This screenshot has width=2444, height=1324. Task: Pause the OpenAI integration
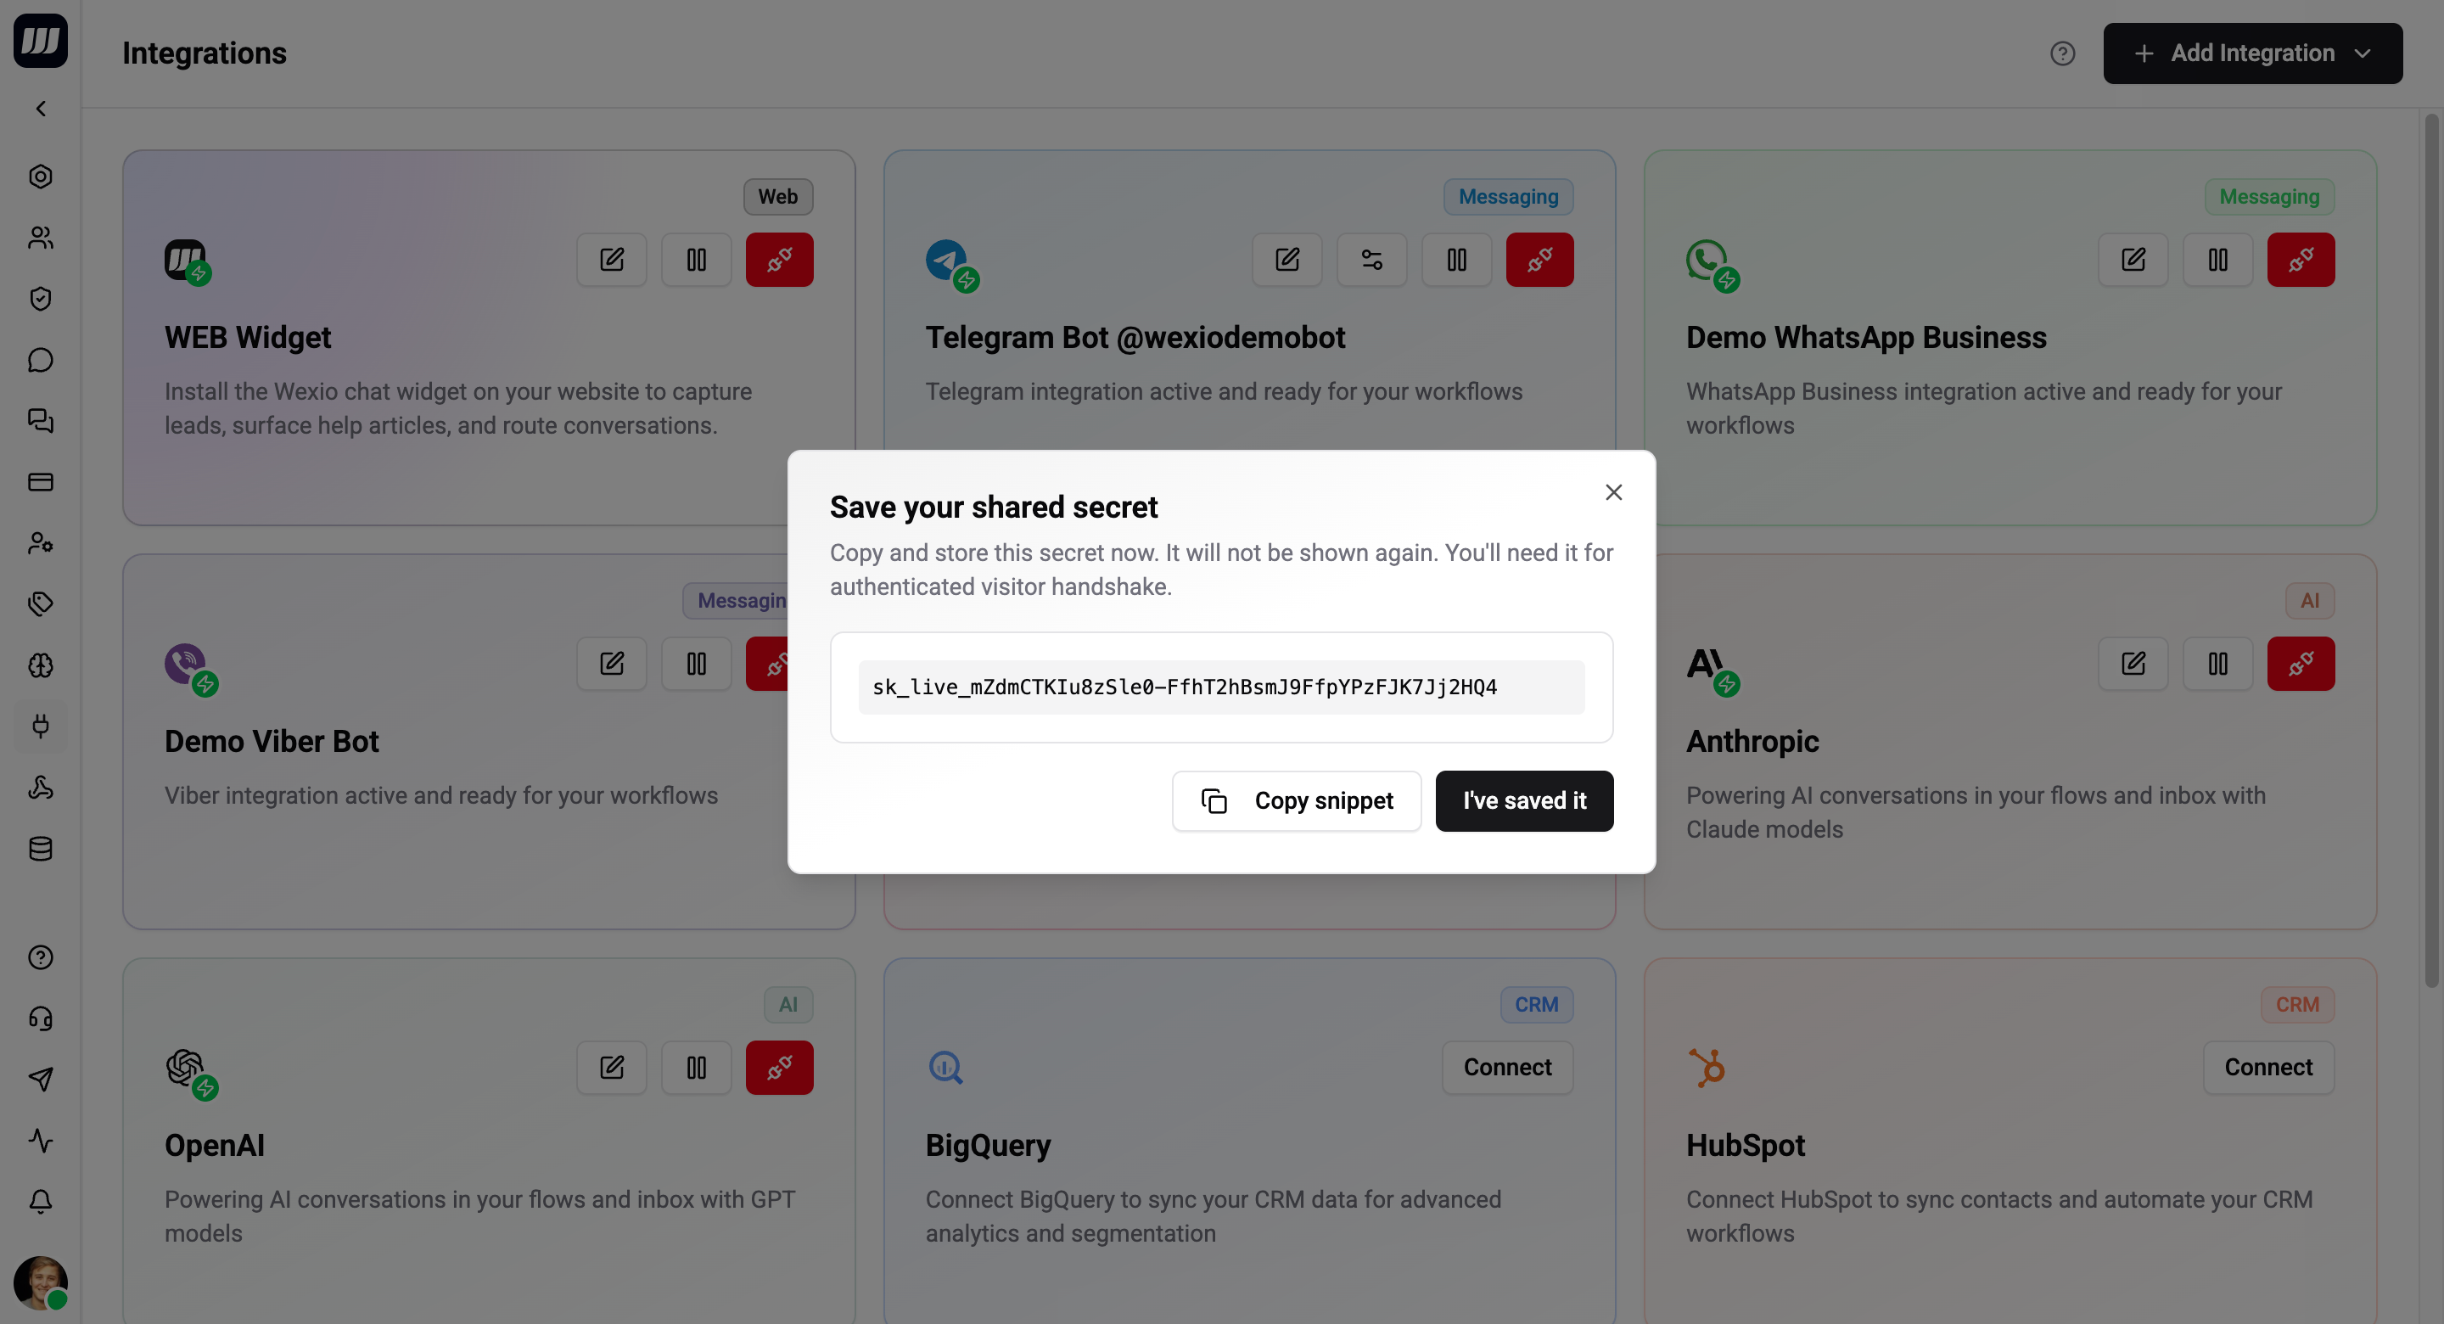pyautogui.click(x=697, y=1068)
